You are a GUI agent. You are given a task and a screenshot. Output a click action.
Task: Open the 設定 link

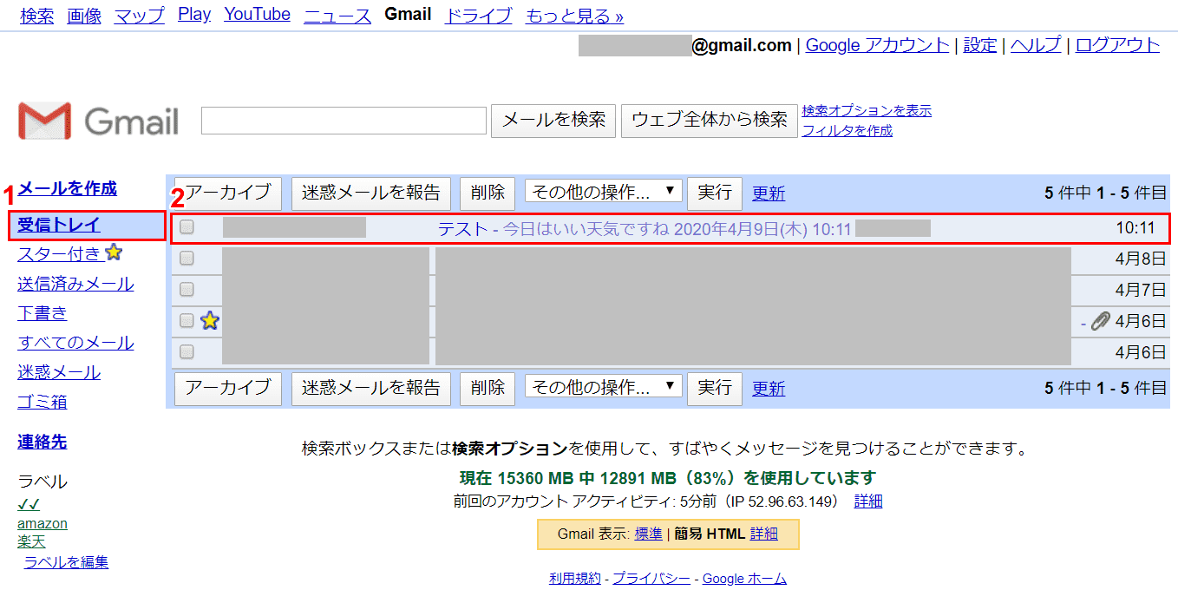coord(980,45)
